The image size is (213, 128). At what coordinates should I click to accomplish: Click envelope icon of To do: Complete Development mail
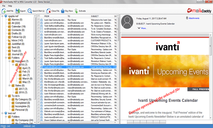tap(41, 29)
